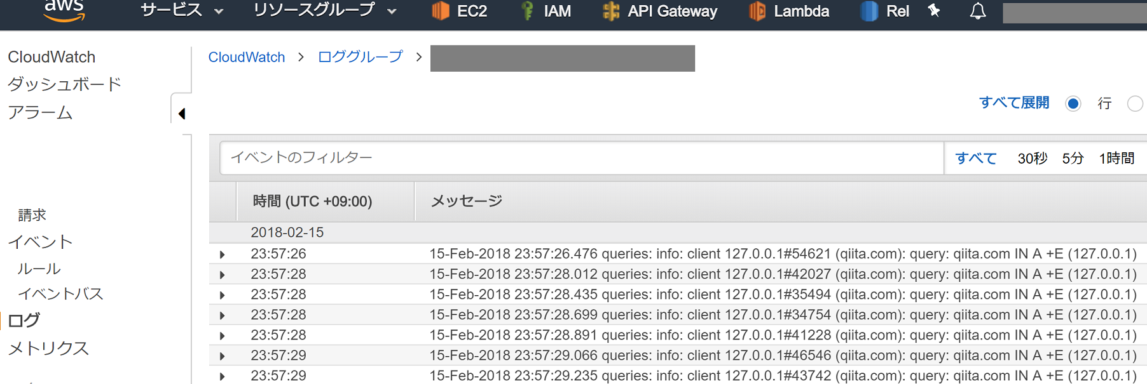The height and width of the screenshot is (384, 1147).
Task: Click the 23:57:26 time cell
Action: (x=278, y=254)
